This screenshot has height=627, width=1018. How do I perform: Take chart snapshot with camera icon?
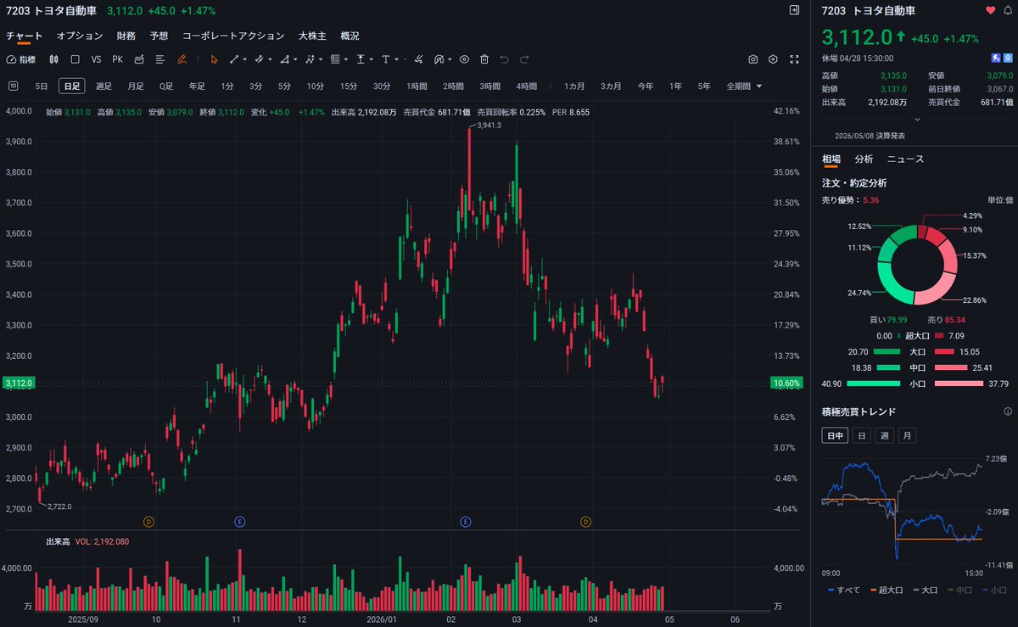pos(752,59)
